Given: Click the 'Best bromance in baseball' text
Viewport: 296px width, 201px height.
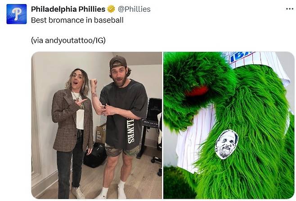Looking at the screenshot, I should 77,20.
